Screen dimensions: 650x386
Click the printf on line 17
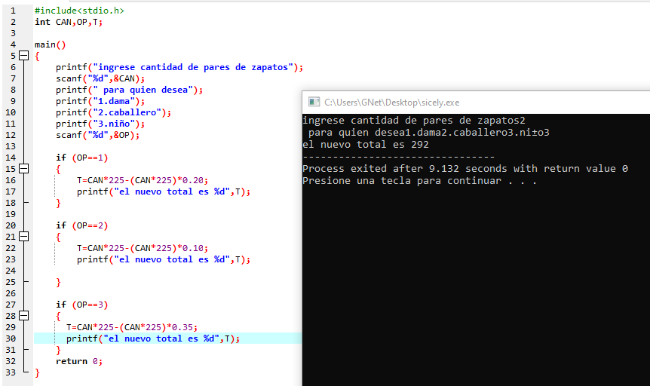[x=164, y=191]
